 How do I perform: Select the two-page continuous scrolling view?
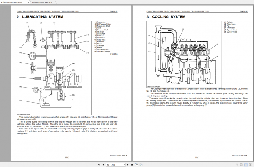click(x=250, y=165)
